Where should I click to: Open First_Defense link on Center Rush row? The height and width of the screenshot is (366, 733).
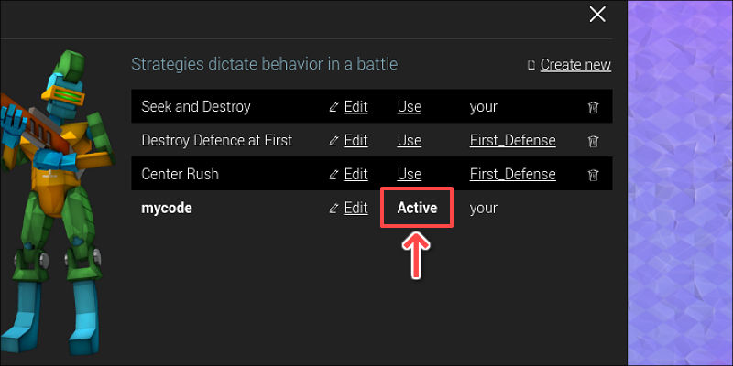tap(512, 175)
